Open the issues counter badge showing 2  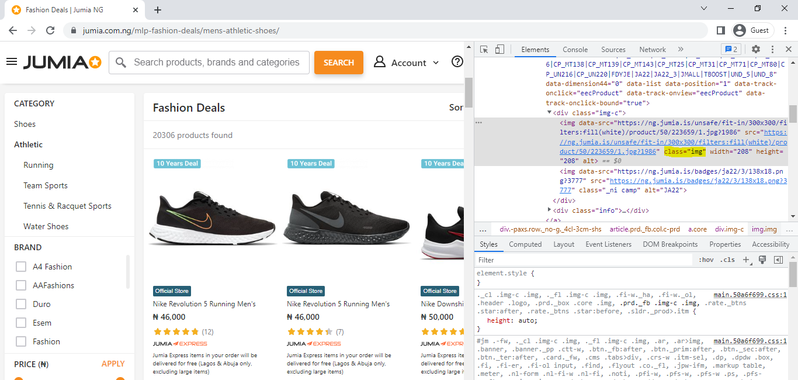click(731, 50)
